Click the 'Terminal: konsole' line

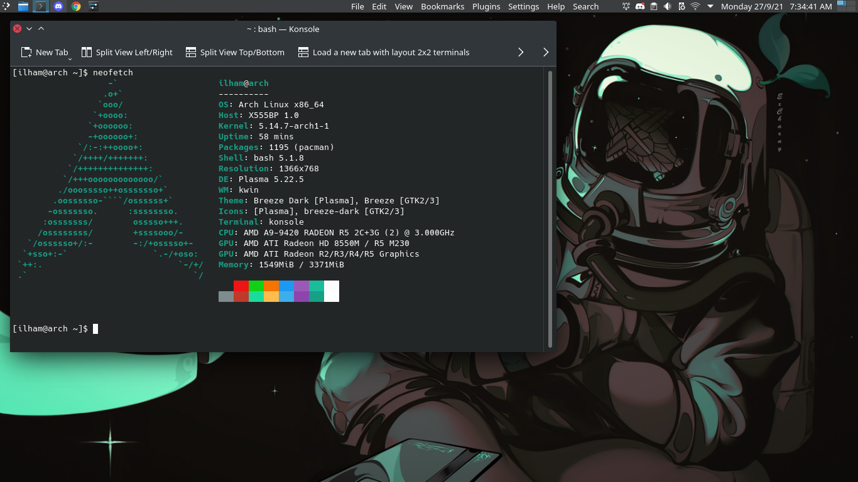261,222
